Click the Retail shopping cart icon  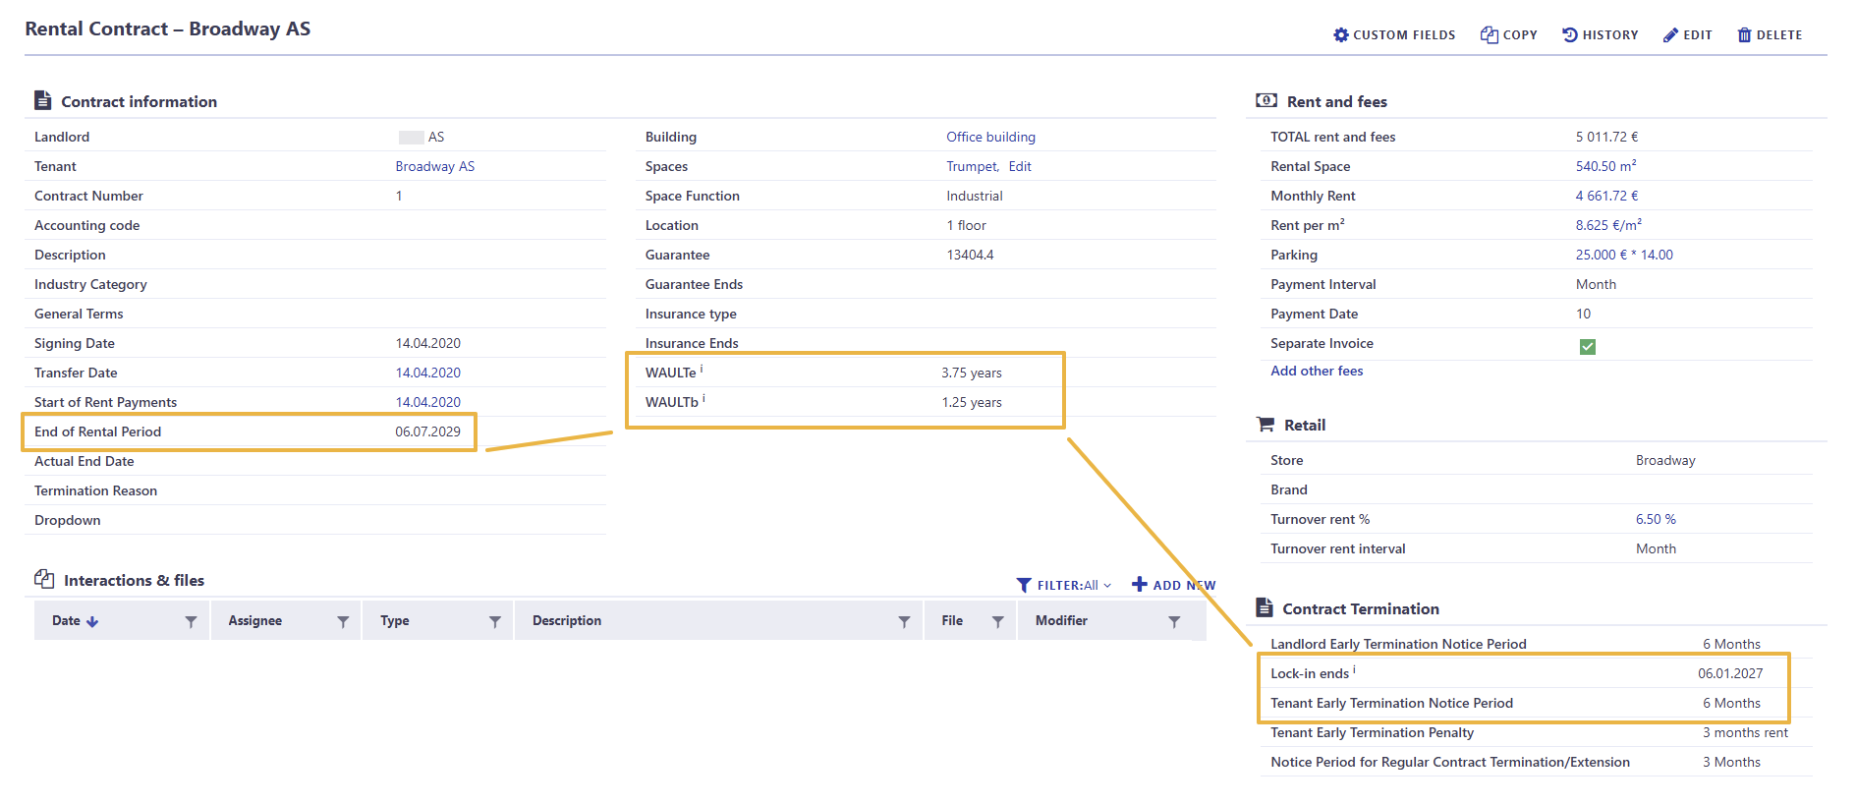[1265, 425]
